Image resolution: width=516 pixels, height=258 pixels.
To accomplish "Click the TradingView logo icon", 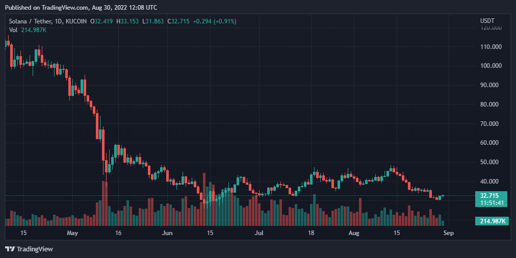I will point(10,249).
